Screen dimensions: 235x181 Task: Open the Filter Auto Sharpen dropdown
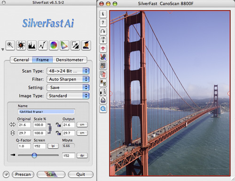(x=68, y=79)
